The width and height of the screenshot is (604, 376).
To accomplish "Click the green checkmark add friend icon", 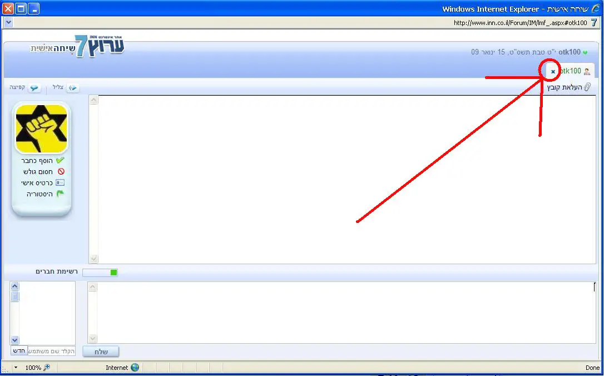I will pos(60,160).
